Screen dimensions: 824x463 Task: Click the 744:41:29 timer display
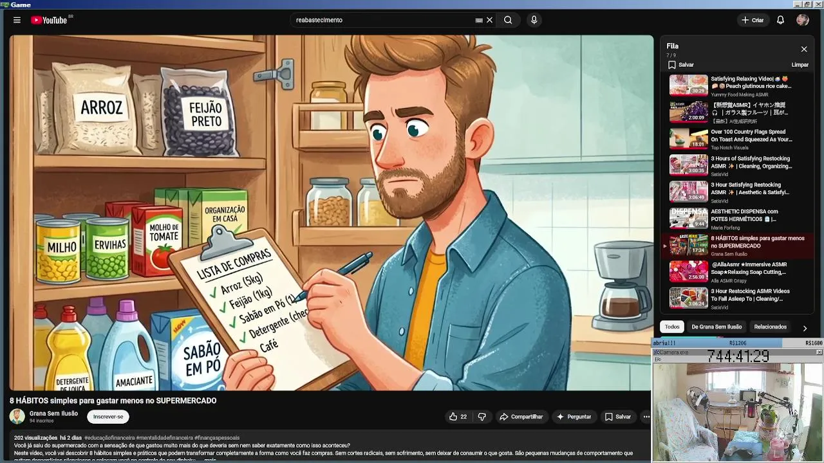tap(738, 356)
